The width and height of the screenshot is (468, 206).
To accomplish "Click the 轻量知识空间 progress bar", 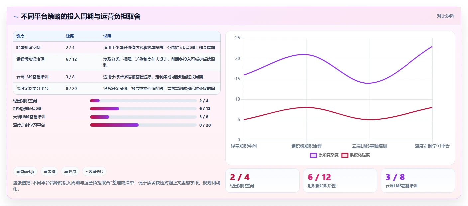I will point(143,101).
